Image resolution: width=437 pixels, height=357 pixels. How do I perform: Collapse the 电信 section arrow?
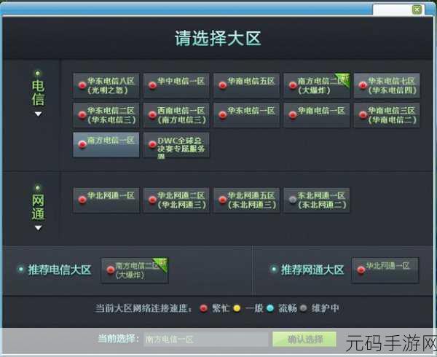38,114
